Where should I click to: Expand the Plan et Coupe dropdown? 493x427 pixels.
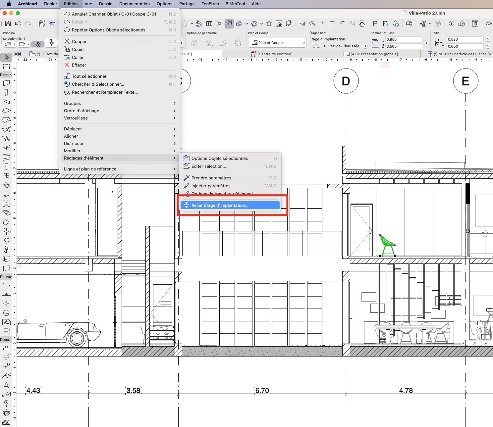click(277, 43)
